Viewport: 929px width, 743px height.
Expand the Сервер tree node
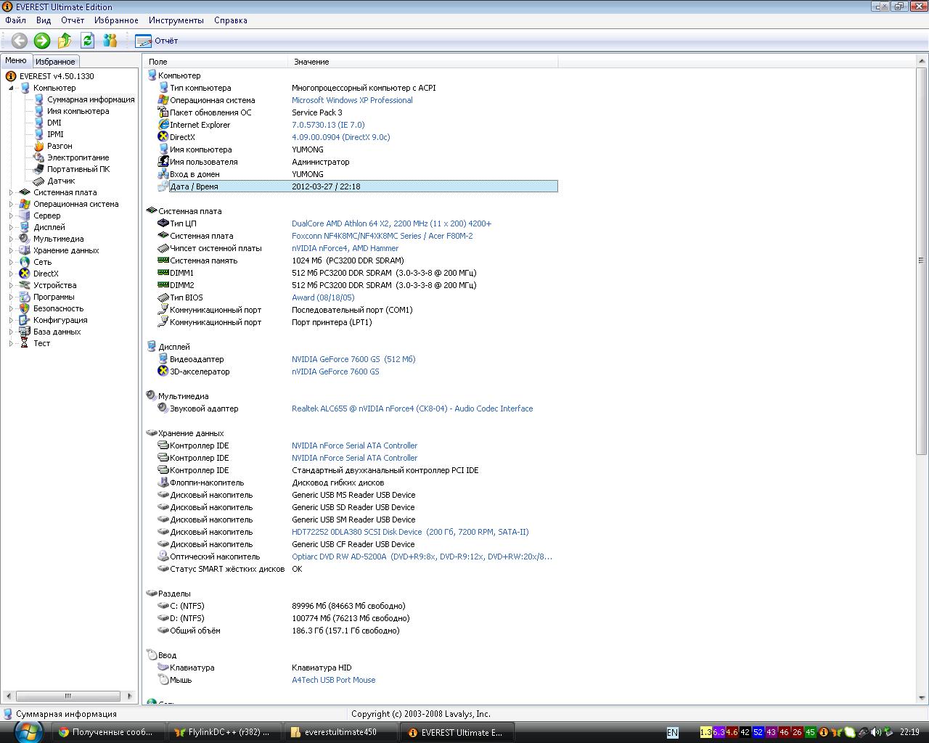[12, 215]
